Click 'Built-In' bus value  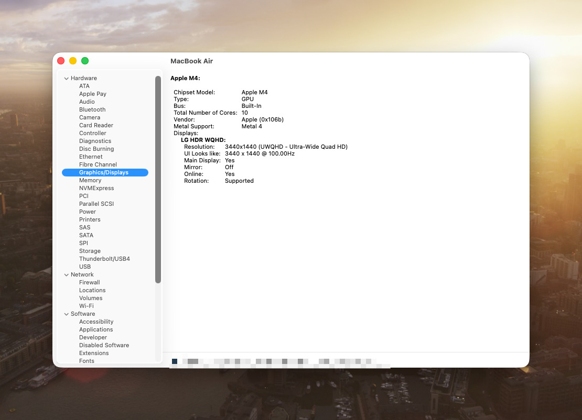[x=251, y=106]
